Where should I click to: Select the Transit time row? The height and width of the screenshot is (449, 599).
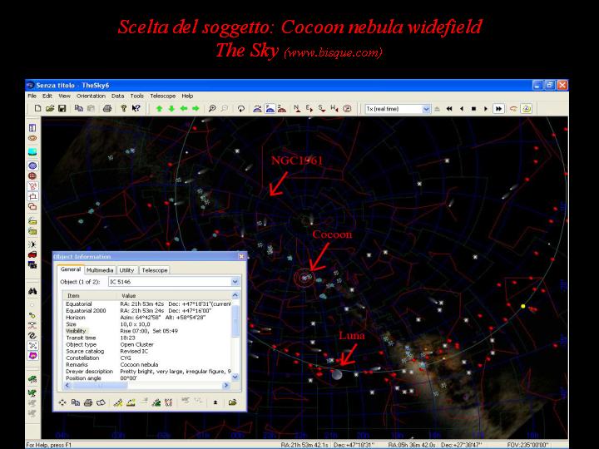(147, 338)
